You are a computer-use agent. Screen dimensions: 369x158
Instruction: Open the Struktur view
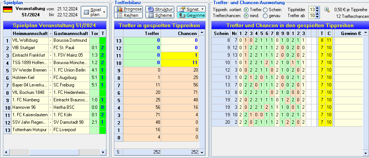coord(160,9)
